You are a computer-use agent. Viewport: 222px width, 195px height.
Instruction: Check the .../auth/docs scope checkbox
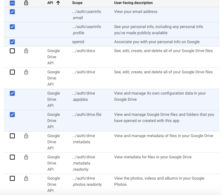coord(12,51)
